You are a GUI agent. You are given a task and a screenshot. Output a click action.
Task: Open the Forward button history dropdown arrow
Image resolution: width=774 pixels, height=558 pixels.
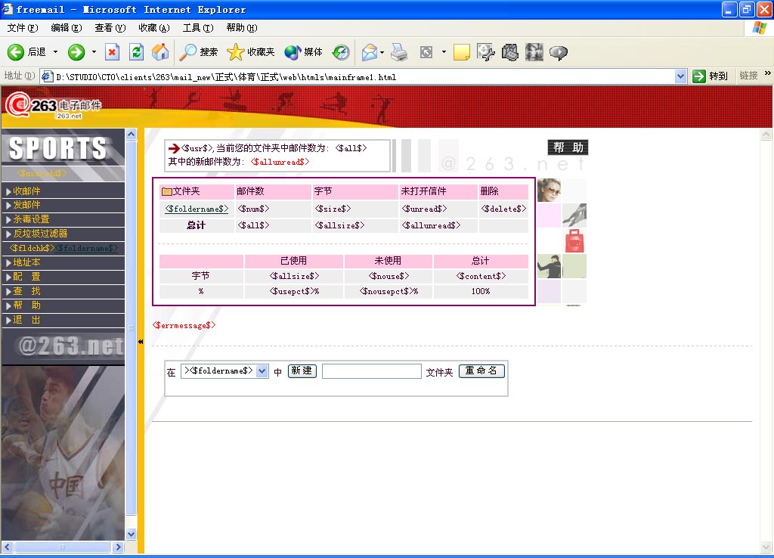pyautogui.click(x=94, y=52)
